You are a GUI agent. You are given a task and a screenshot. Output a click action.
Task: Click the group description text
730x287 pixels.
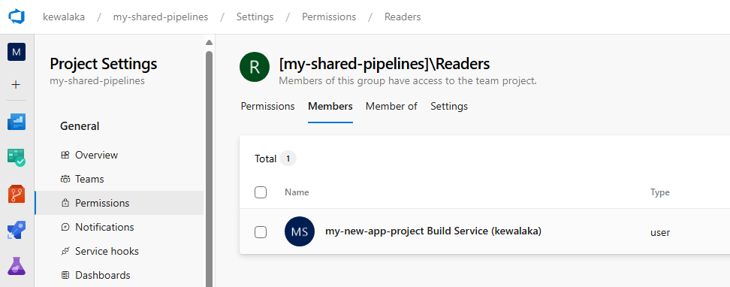[x=408, y=81]
